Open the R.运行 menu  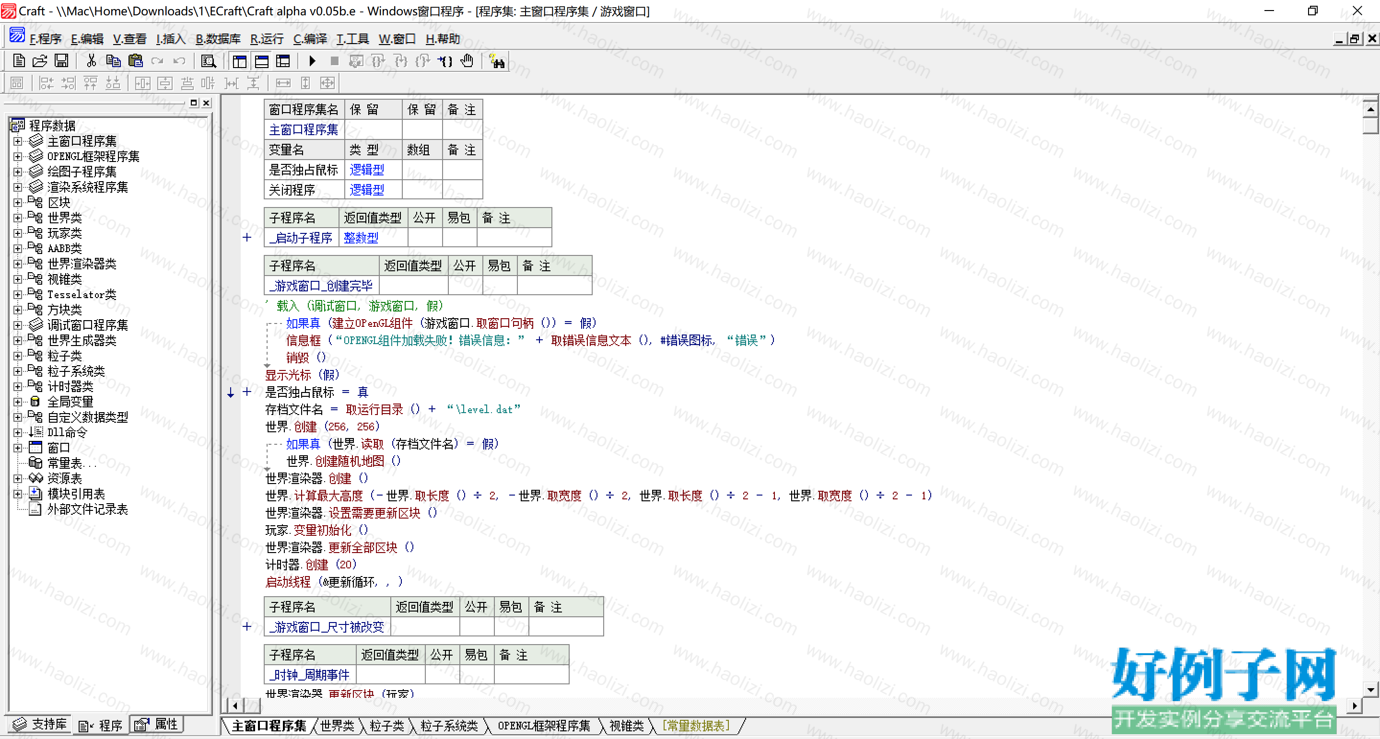[267, 39]
